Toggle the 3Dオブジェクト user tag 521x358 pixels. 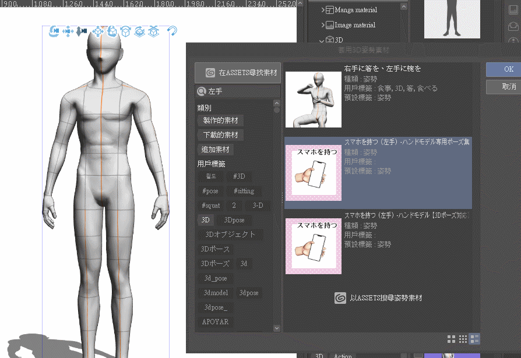tap(230, 235)
